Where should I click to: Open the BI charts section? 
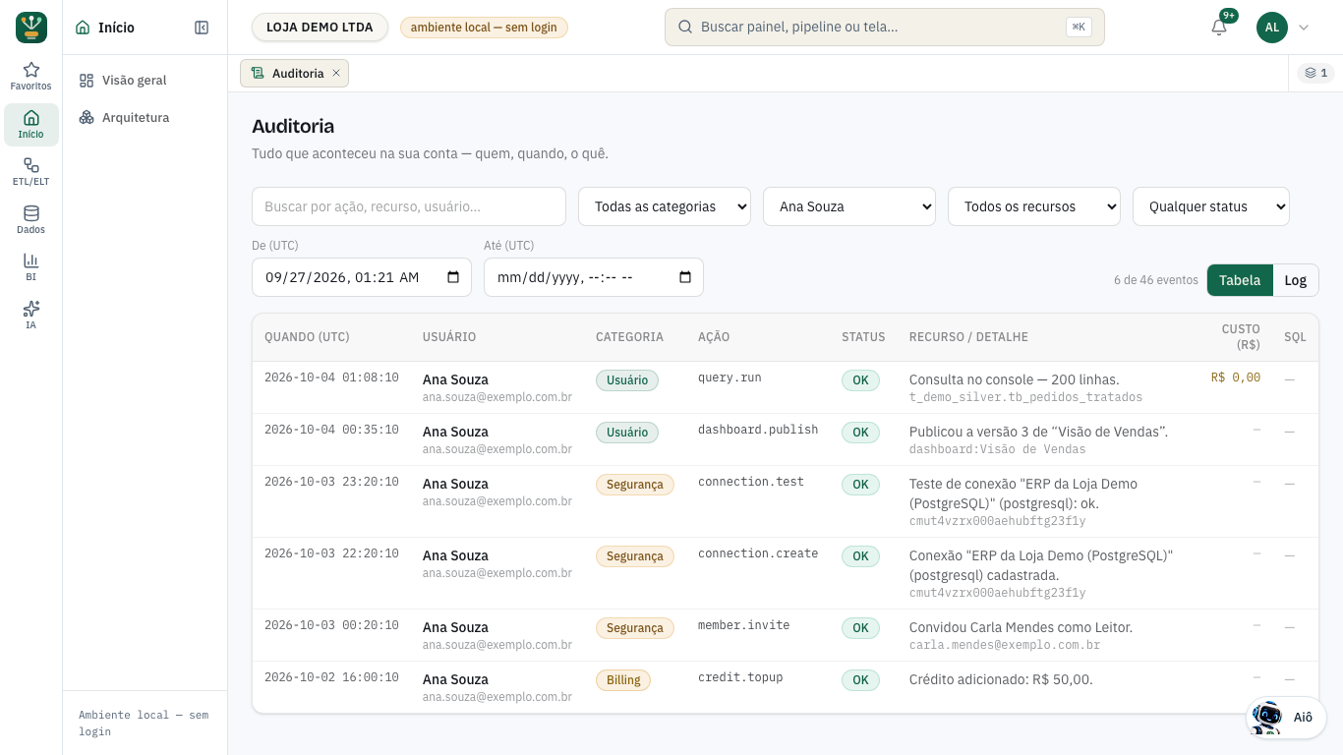31,267
